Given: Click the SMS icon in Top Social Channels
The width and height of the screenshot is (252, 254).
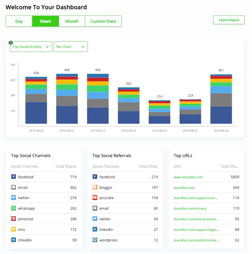Looking at the screenshot, I should click(14, 230).
